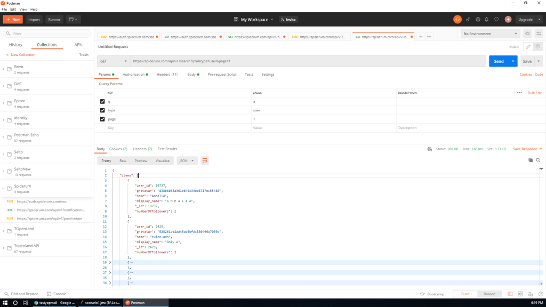
Task: Open tab options three-dot menu
Action: tap(429, 37)
